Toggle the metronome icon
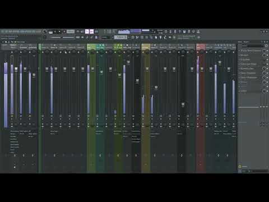The image size is (269, 202). click(x=78, y=31)
